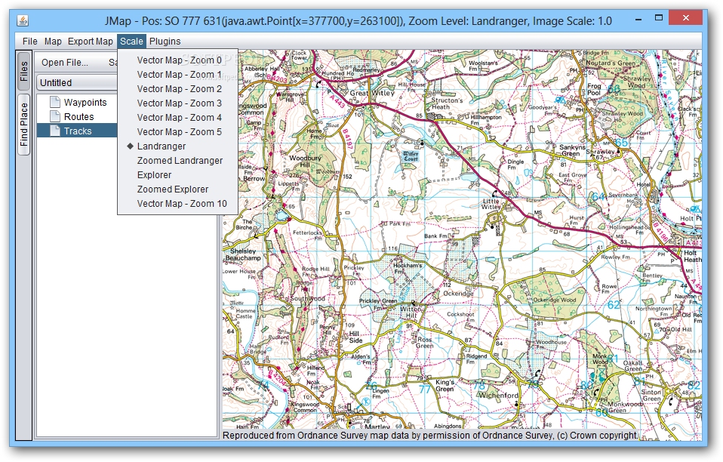Maximize the JMap window
Viewport: 723px width, 462px height.
coord(659,17)
